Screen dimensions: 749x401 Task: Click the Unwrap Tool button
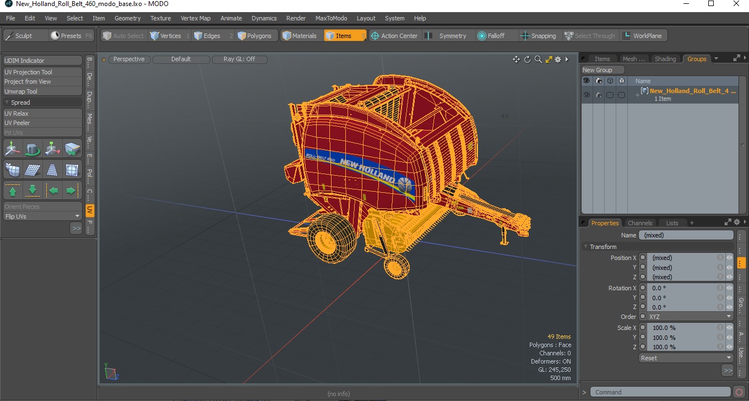coord(42,91)
